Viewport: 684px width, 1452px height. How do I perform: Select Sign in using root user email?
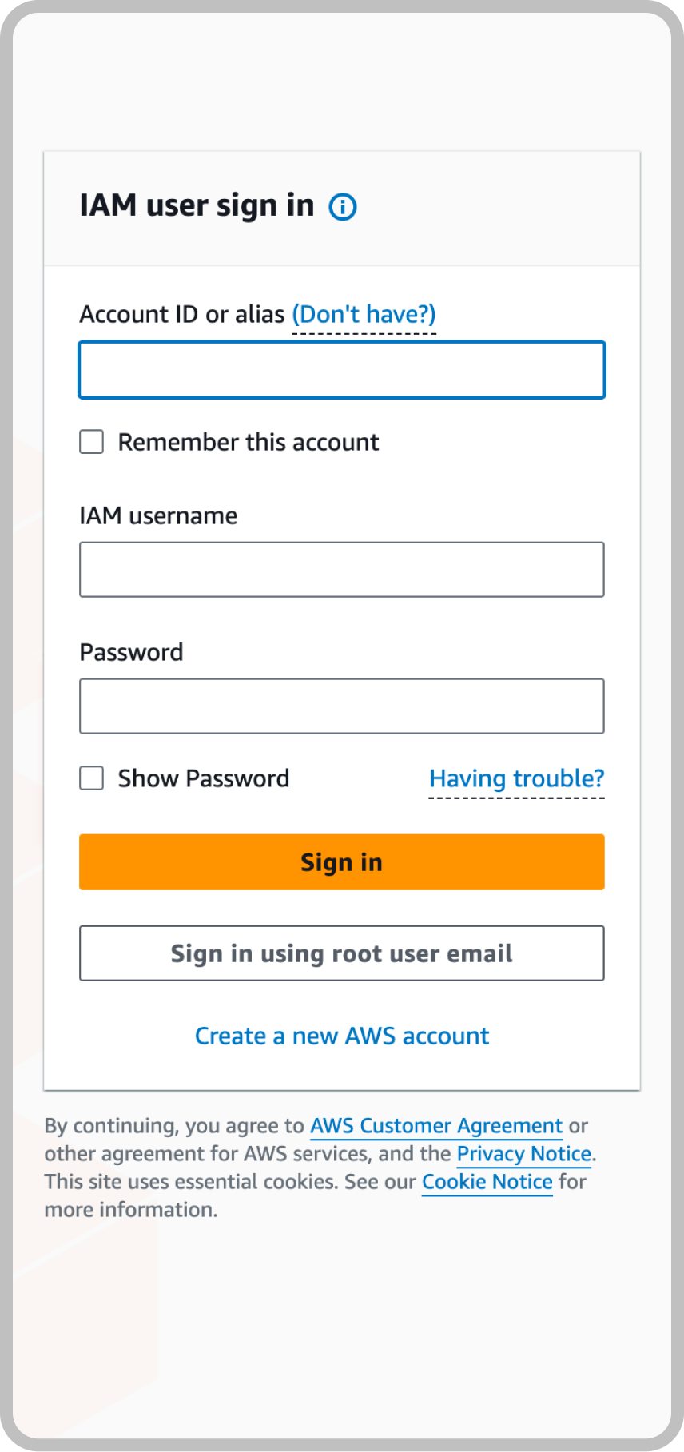342,953
